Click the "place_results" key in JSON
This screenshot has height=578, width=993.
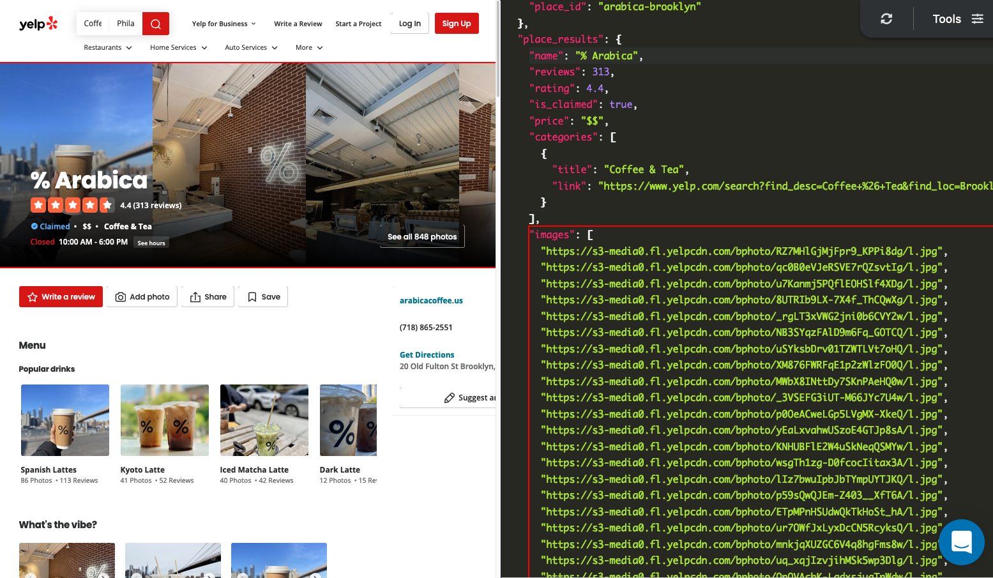click(561, 39)
